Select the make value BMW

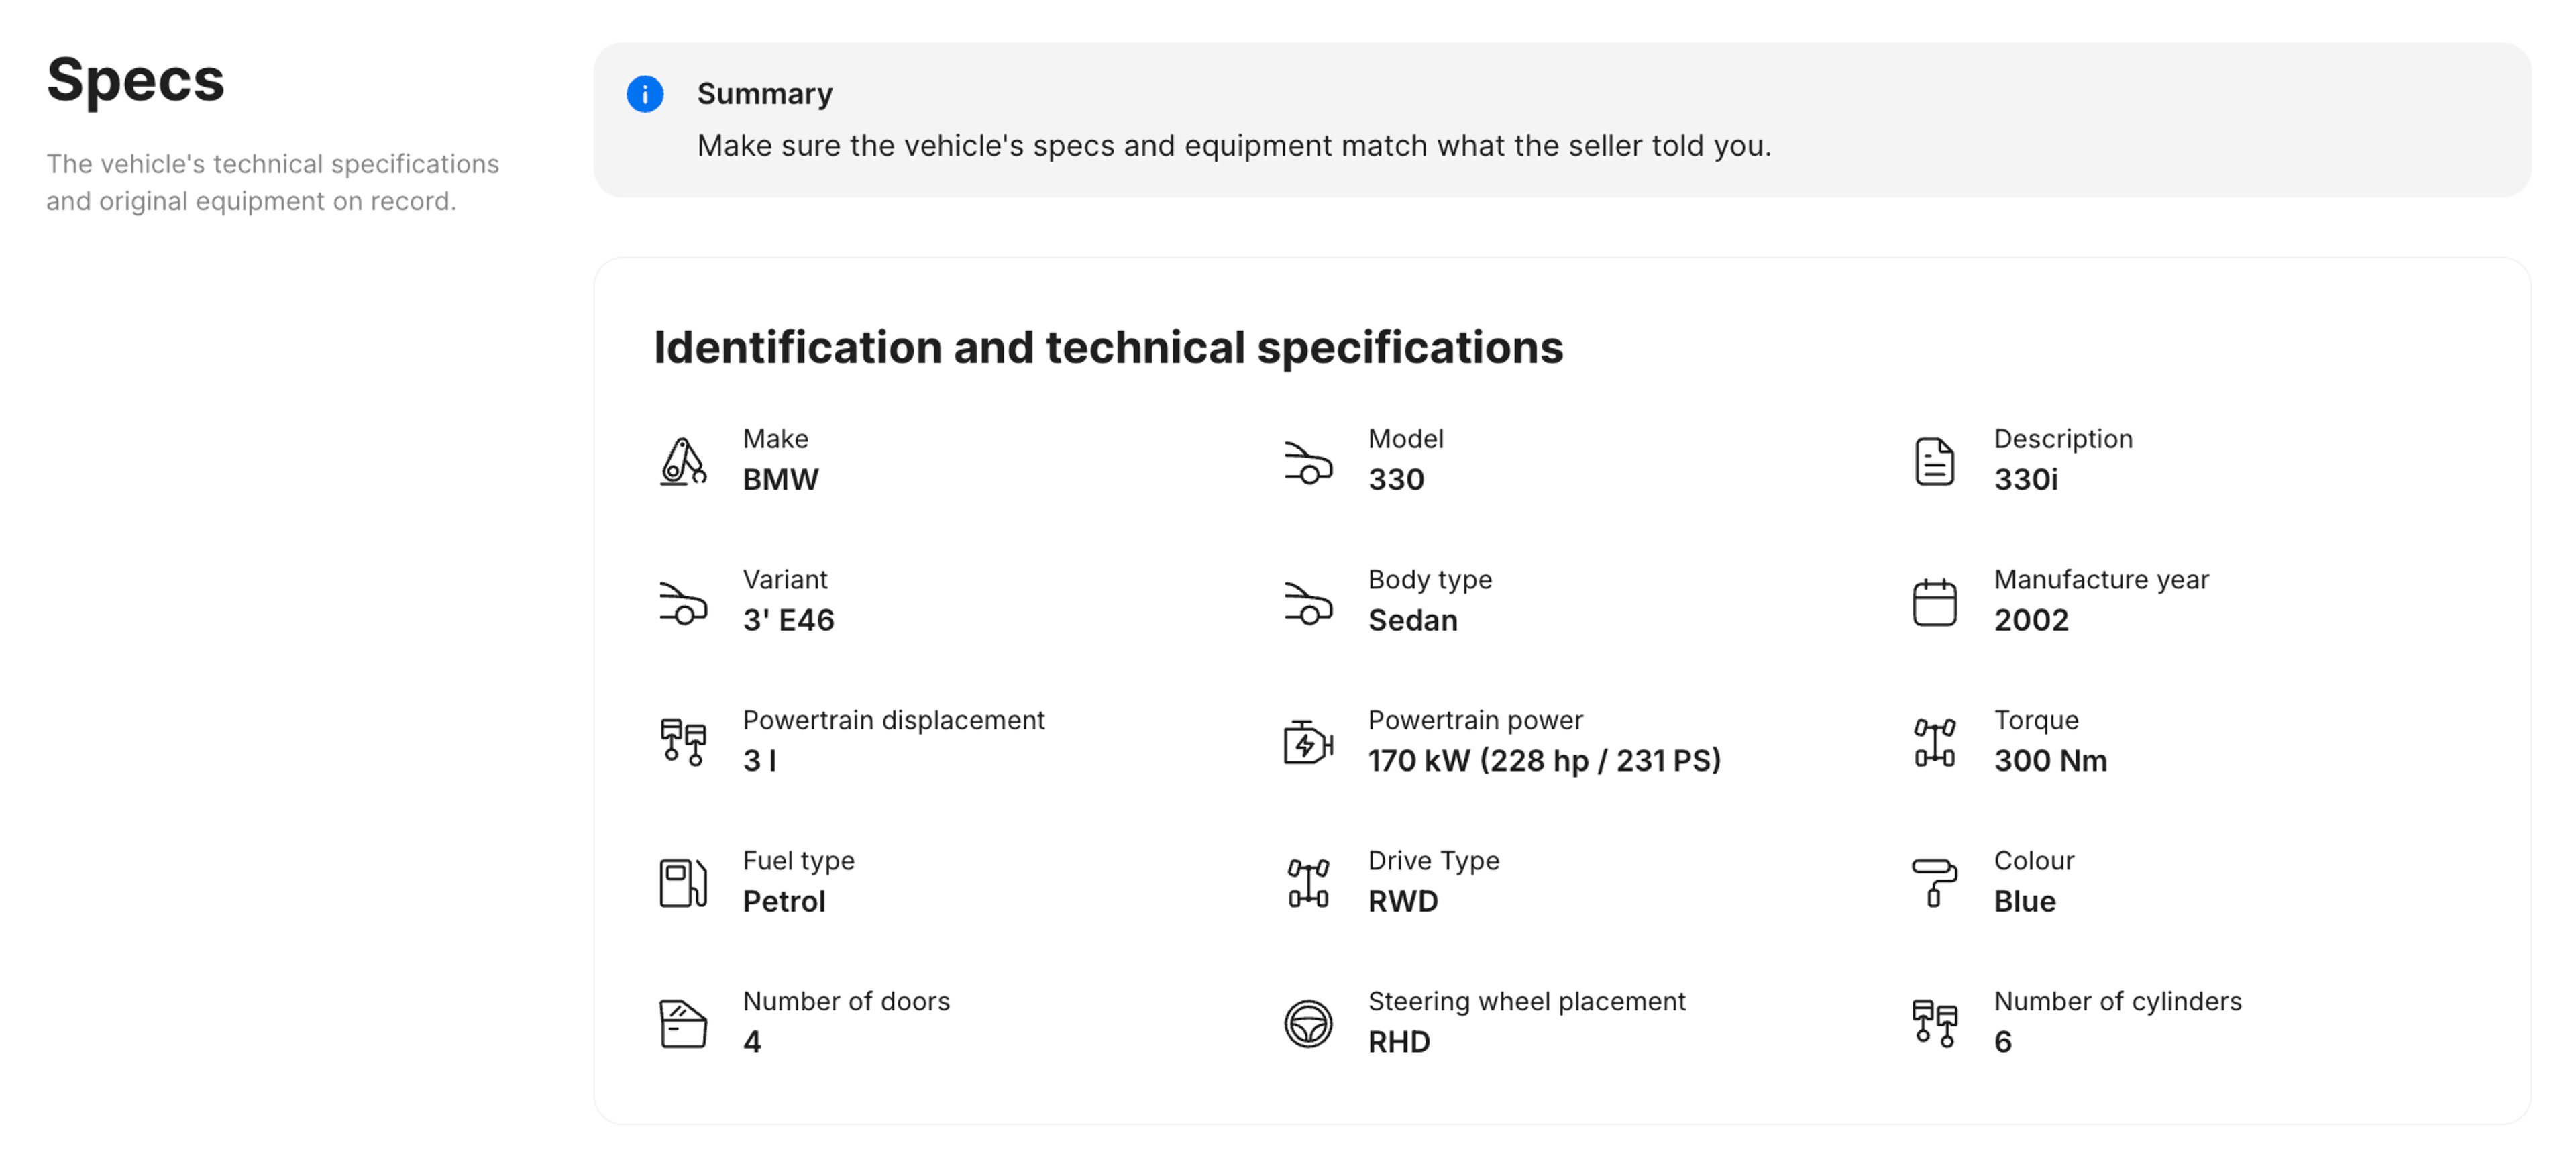pyautogui.click(x=780, y=480)
